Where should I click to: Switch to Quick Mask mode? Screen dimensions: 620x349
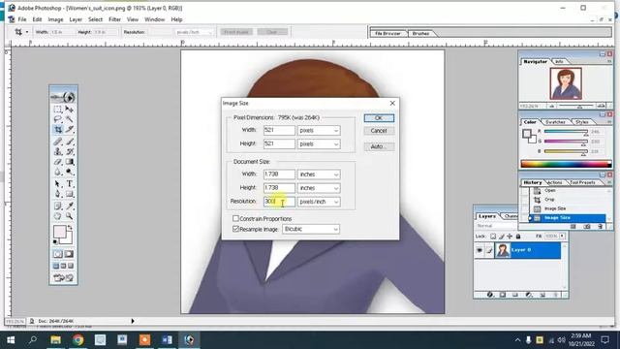pos(69,254)
